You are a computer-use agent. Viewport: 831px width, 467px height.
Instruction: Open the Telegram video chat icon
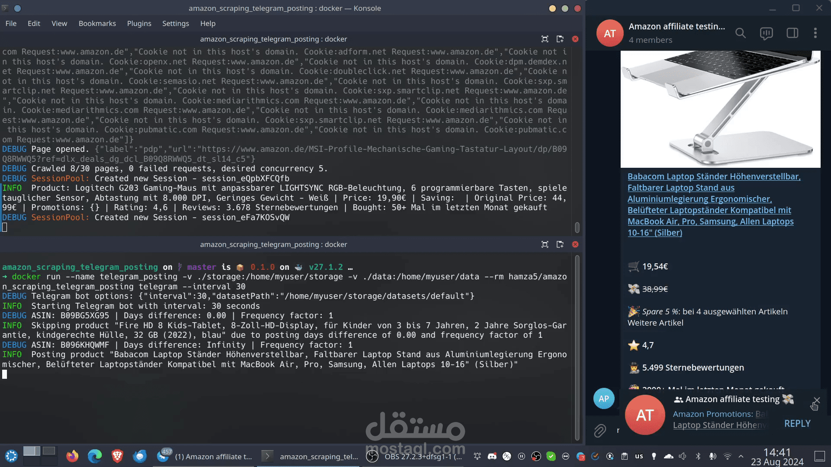766,33
